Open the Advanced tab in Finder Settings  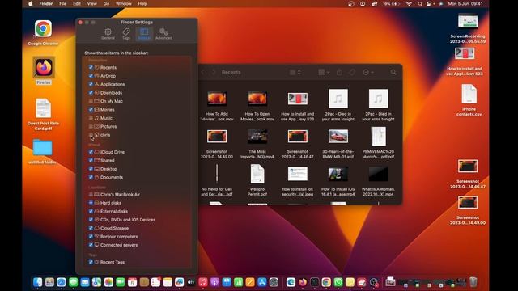click(163, 34)
